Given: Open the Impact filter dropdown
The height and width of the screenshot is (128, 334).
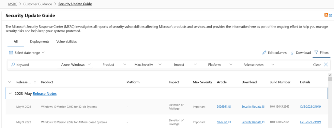Looking at the screenshot, I should [185, 64].
